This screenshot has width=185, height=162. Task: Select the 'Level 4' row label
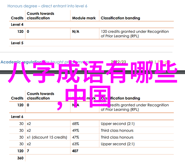point(17,24)
